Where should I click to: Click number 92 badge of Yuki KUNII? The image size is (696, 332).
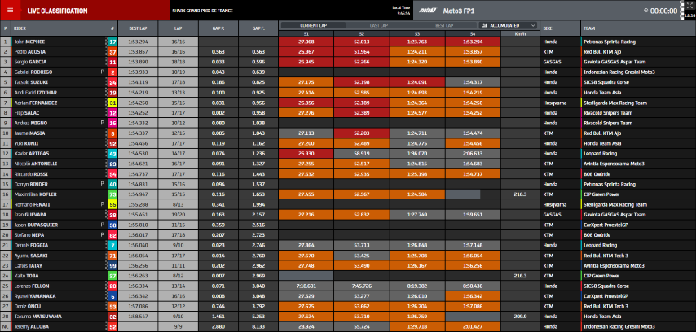click(x=112, y=143)
